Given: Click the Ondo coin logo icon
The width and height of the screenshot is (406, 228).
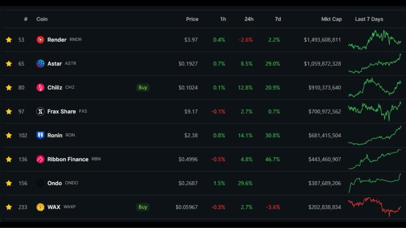Looking at the screenshot, I should pos(40,183).
